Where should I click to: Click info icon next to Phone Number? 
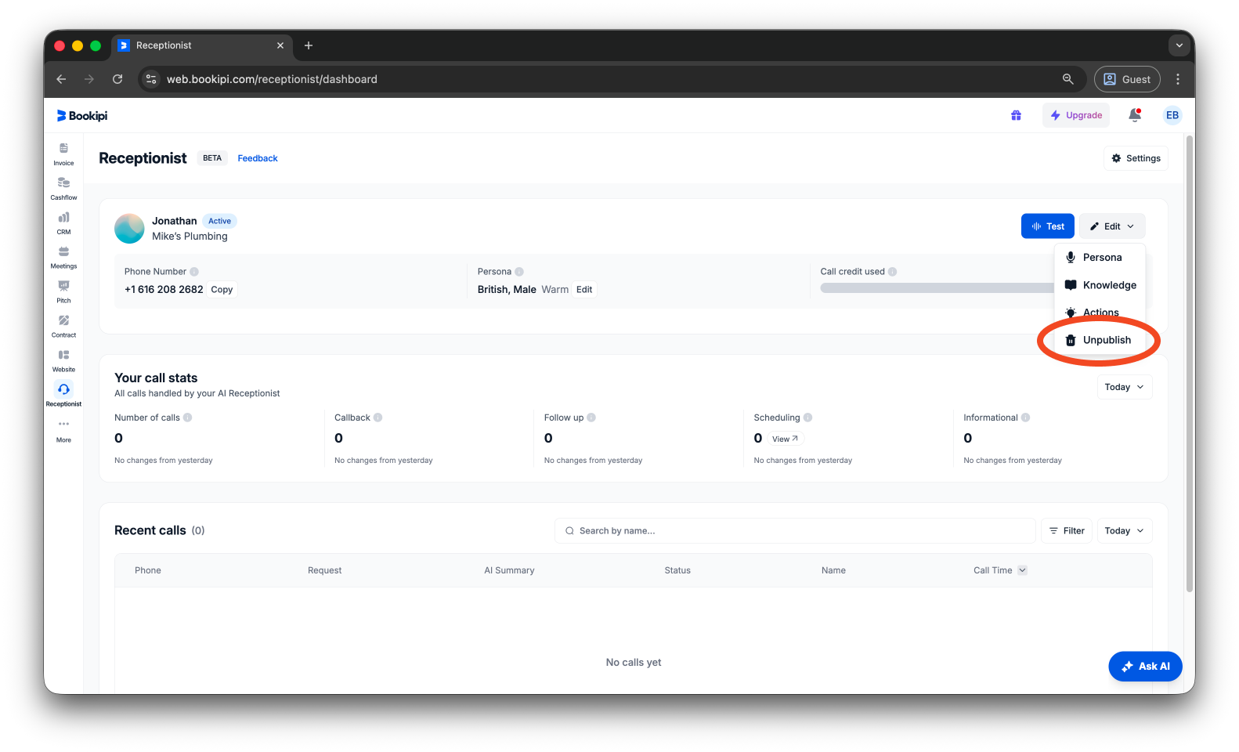pyautogui.click(x=194, y=272)
